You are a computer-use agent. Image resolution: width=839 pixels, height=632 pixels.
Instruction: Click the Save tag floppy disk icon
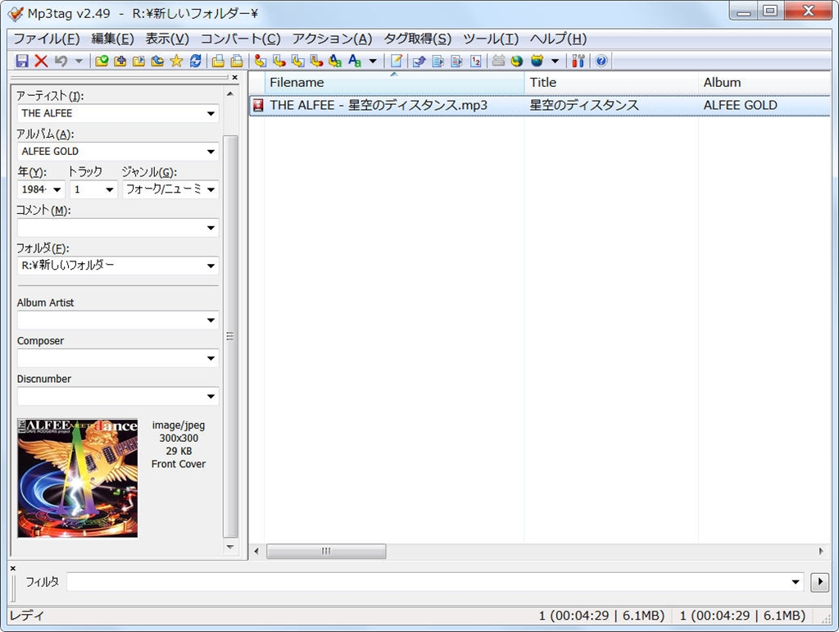coord(22,61)
